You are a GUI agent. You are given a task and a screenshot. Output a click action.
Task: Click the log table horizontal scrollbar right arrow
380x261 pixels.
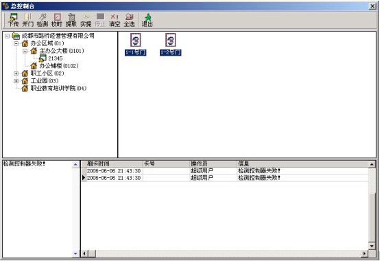tap(364, 253)
